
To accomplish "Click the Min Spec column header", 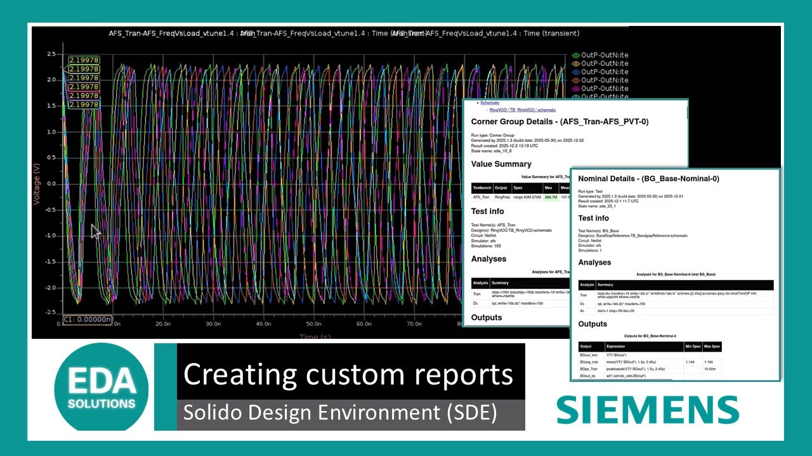I will [x=693, y=346].
